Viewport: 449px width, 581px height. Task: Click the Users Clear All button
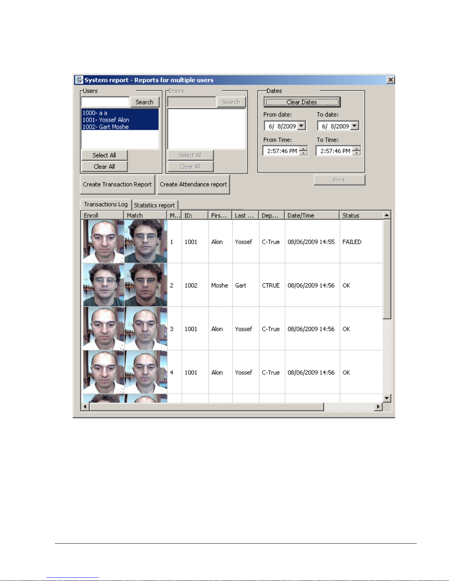tap(104, 166)
